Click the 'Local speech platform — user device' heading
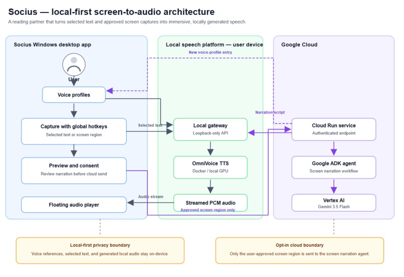The image size is (404, 277). (215, 44)
